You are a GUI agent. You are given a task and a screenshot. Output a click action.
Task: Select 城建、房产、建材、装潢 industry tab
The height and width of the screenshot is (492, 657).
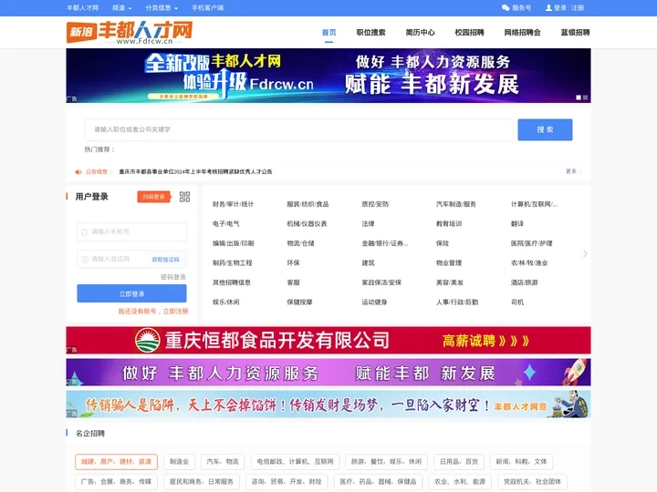[x=117, y=462]
